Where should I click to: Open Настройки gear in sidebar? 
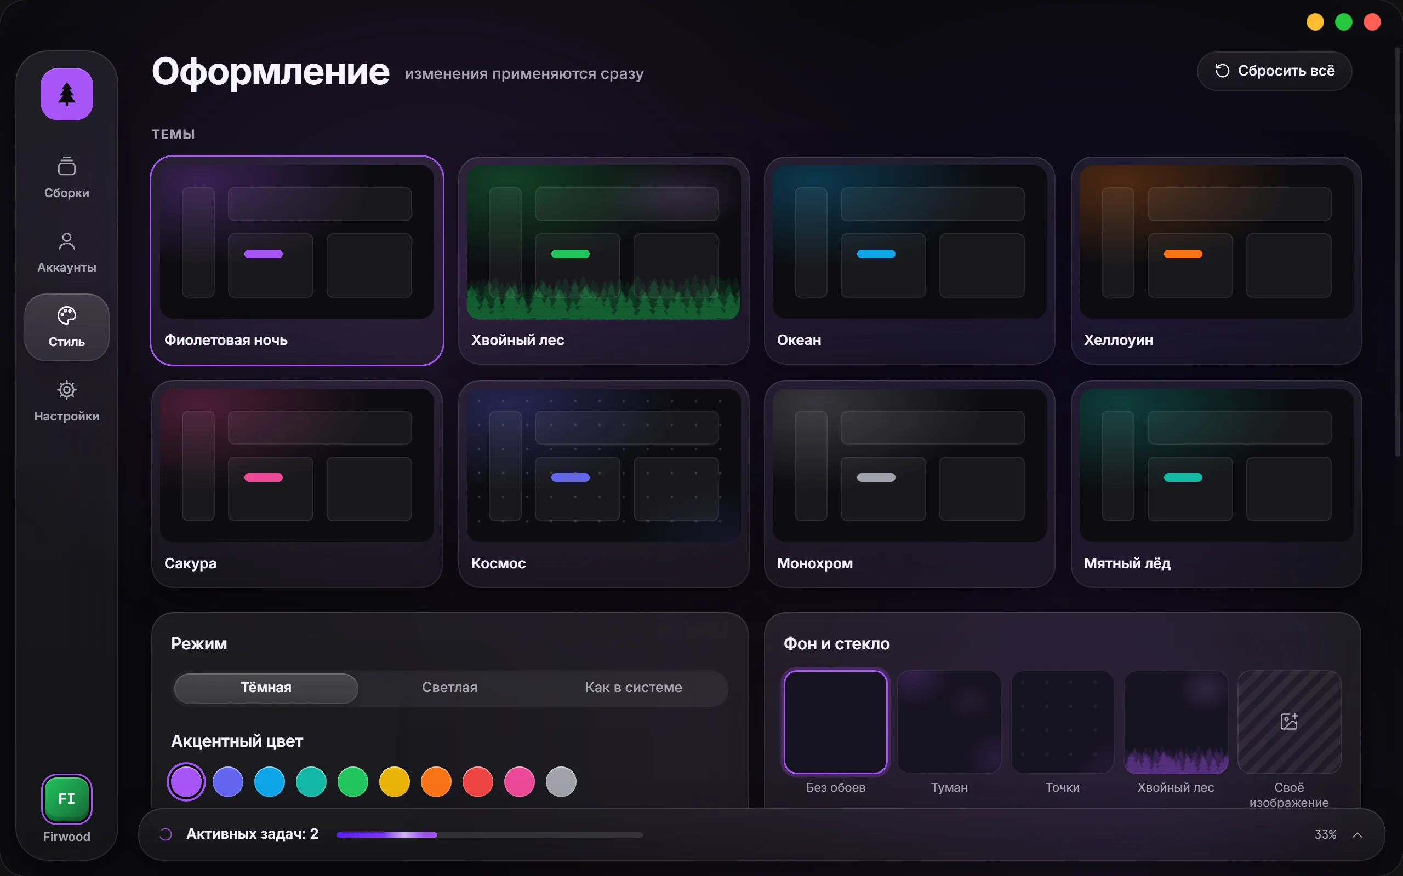(x=67, y=401)
